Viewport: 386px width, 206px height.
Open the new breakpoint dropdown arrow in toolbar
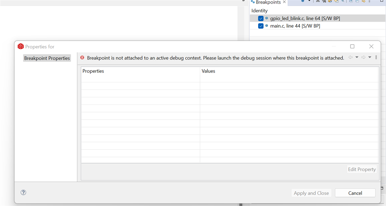pos(309,1)
